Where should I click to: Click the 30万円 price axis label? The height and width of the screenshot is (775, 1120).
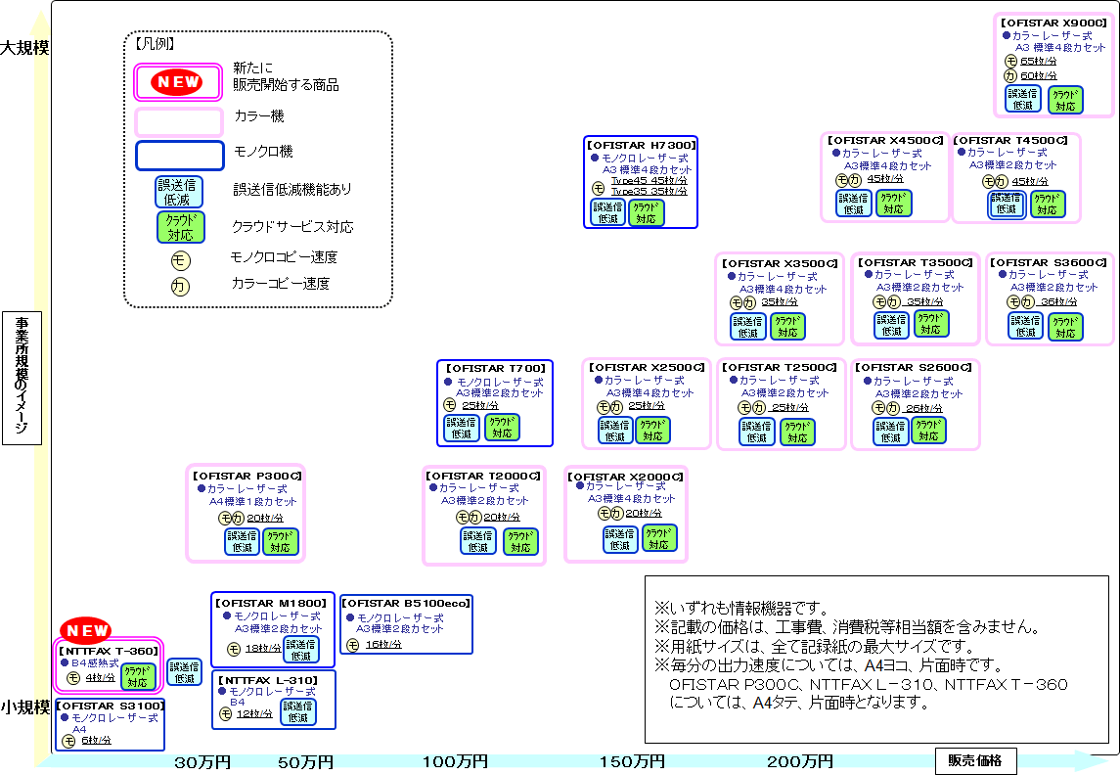pyautogui.click(x=202, y=763)
